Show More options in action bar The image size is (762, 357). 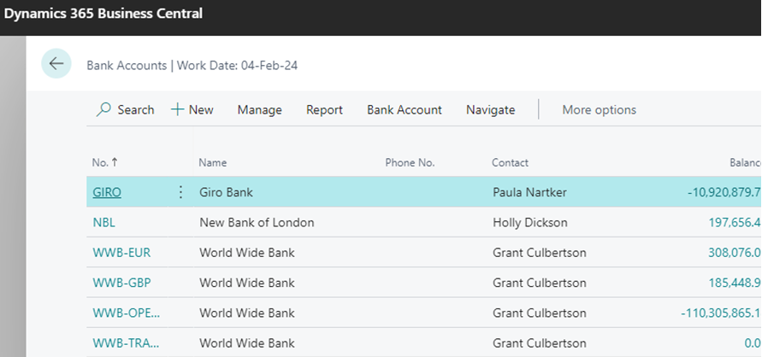(600, 110)
